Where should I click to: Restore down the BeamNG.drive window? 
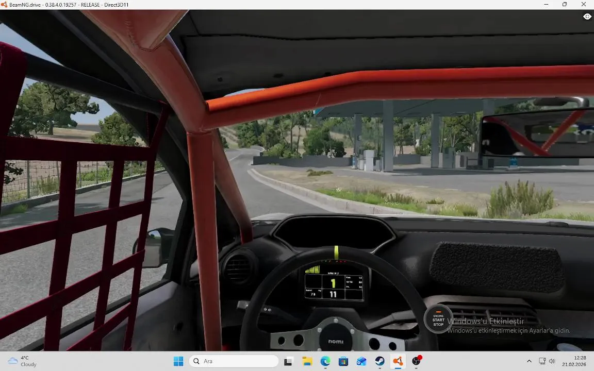(x=565, y=5)
